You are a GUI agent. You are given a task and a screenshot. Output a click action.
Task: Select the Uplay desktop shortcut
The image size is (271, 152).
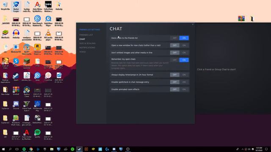[38, 77]
